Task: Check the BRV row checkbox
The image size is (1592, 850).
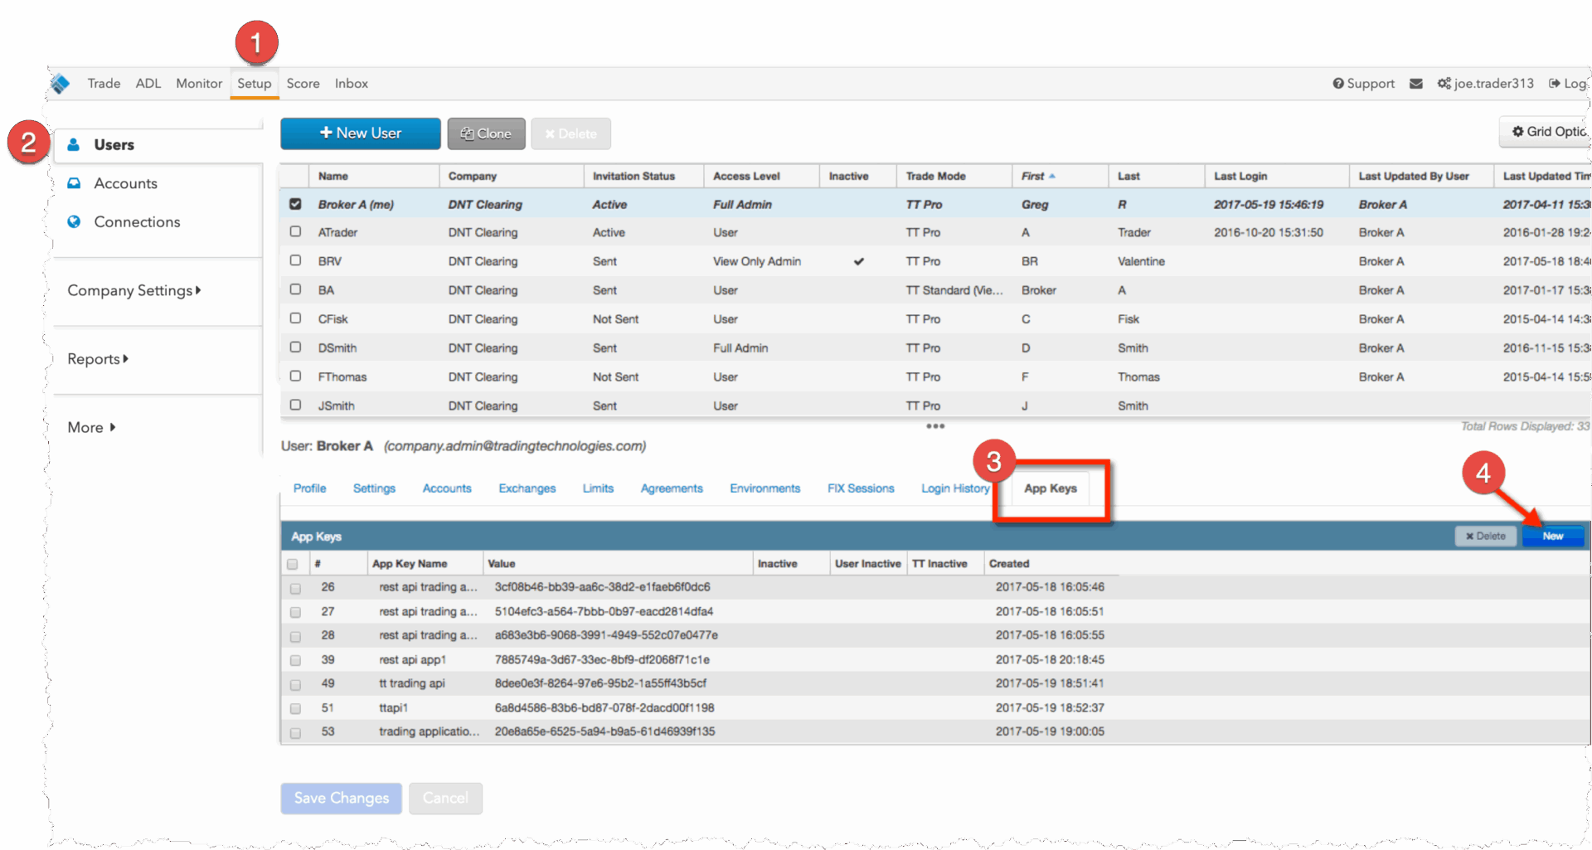Action: [295, 260]
